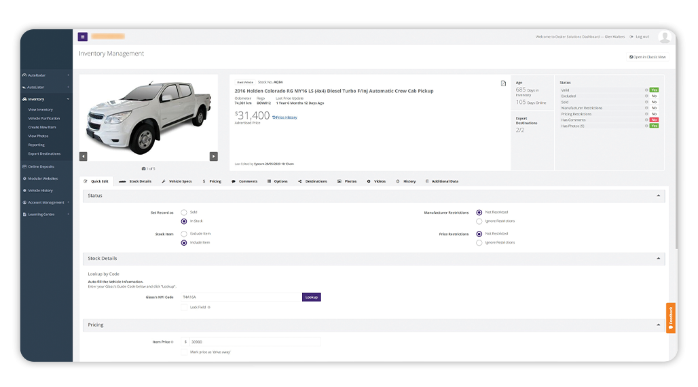Open the Pricing tab
This screenshot has height=387, width=698.
pos(212,181)
